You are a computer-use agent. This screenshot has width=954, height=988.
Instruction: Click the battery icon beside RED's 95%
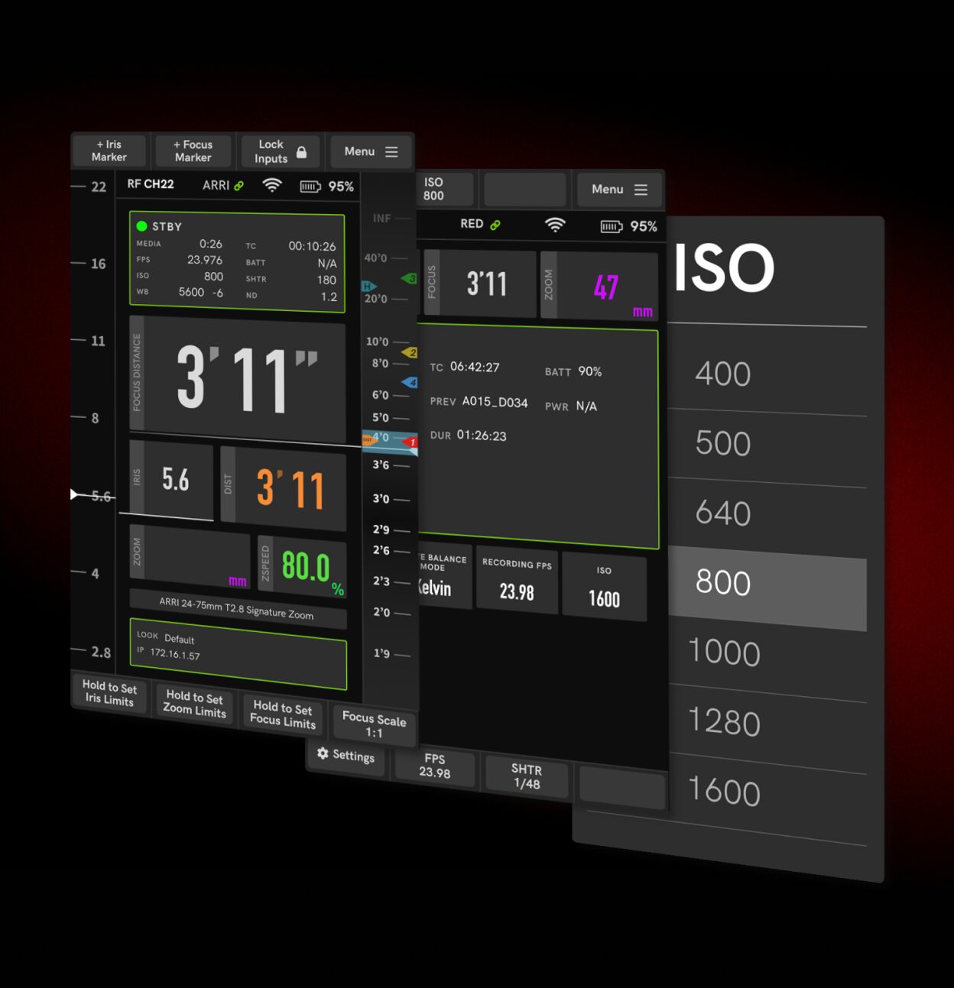click(x=612, y=226)
